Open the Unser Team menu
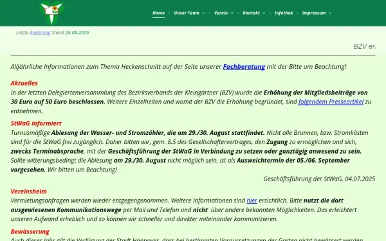 (x=187, y=13)
